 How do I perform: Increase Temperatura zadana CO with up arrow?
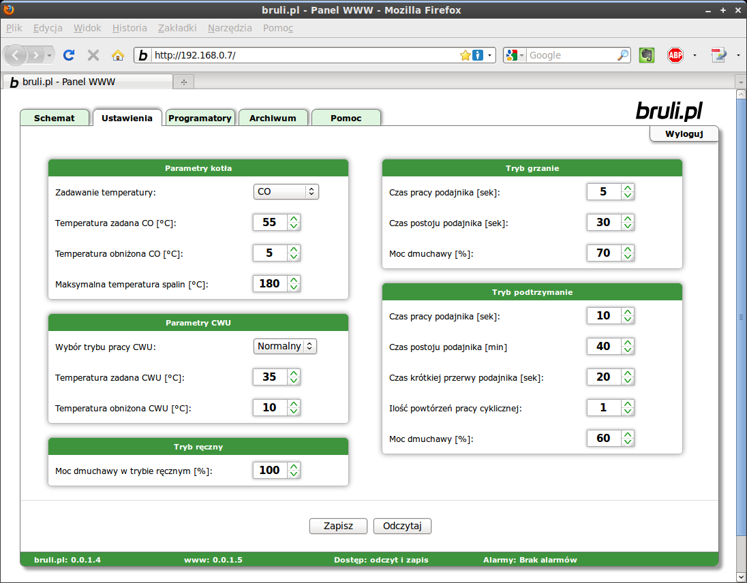(x=294, y=219)
